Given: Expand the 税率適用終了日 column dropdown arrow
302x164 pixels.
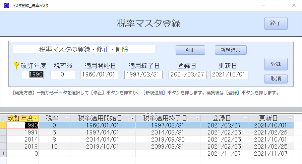Looking at the screenshot, I should [197, 118].
